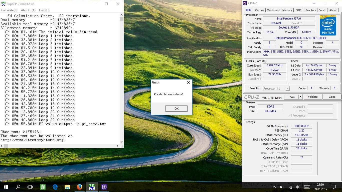
Task: Open Processor #1 selection dropdown
Action: tap(276, 88)
